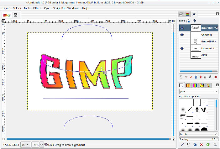220x149 pixels.
Task: Click the lock path position icon
Action: 194,21
